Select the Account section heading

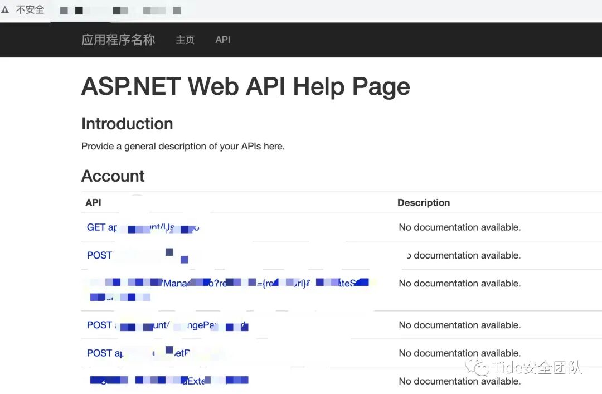coord(113,176)
